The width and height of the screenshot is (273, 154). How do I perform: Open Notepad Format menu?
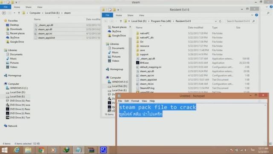pyautogui.click(x=135, y=101)
